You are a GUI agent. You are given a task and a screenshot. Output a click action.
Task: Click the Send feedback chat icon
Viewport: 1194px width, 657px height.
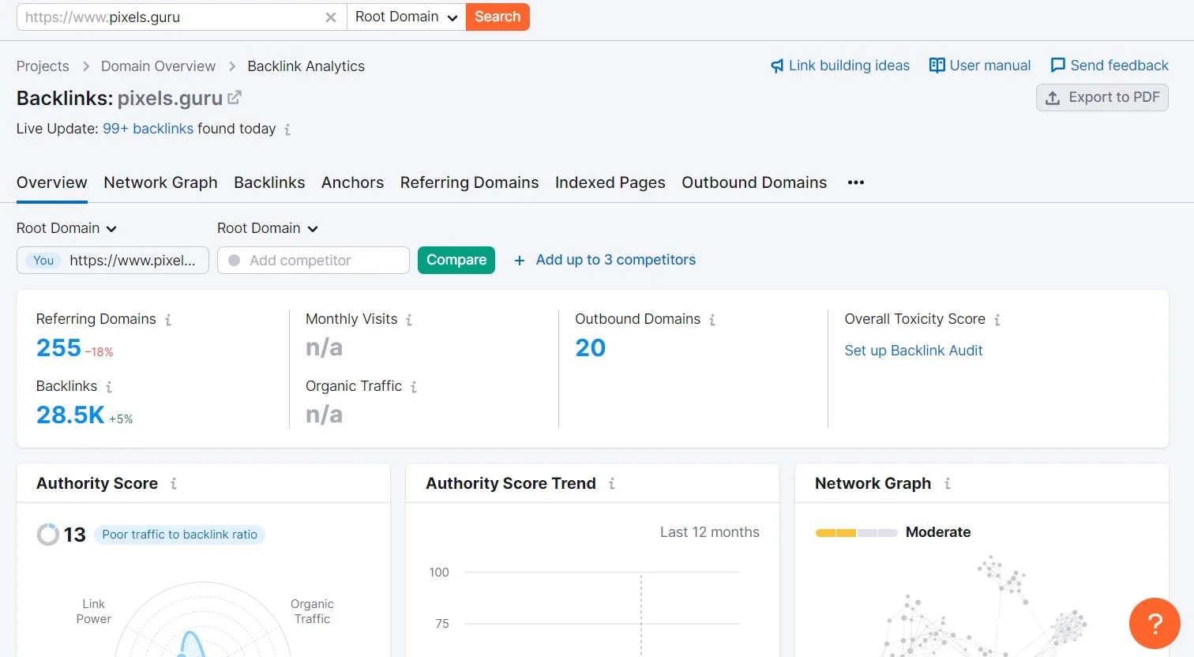click(1057, 66)
